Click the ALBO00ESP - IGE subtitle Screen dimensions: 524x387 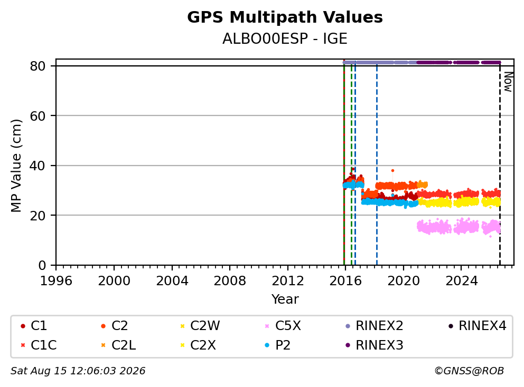point(285,38)
